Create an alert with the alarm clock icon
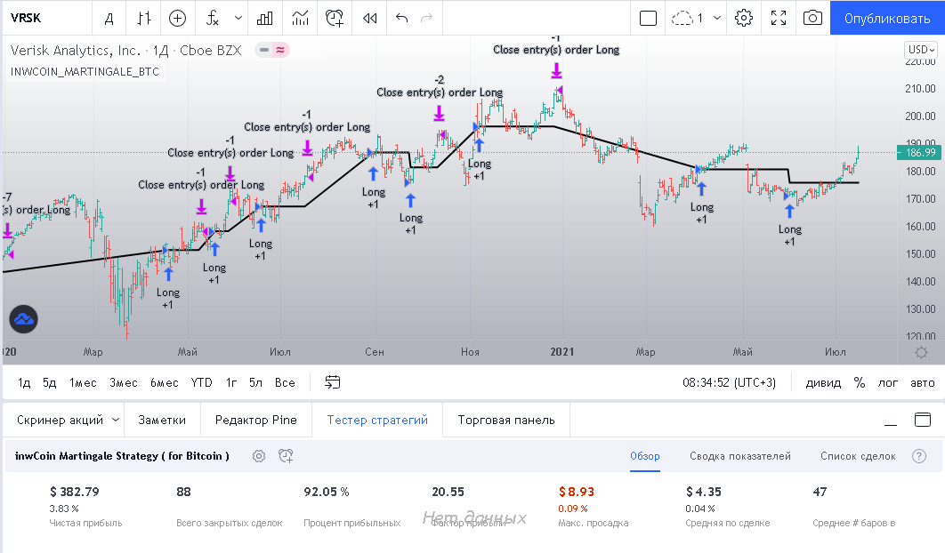The image size is (945, 553). [335, 18]
